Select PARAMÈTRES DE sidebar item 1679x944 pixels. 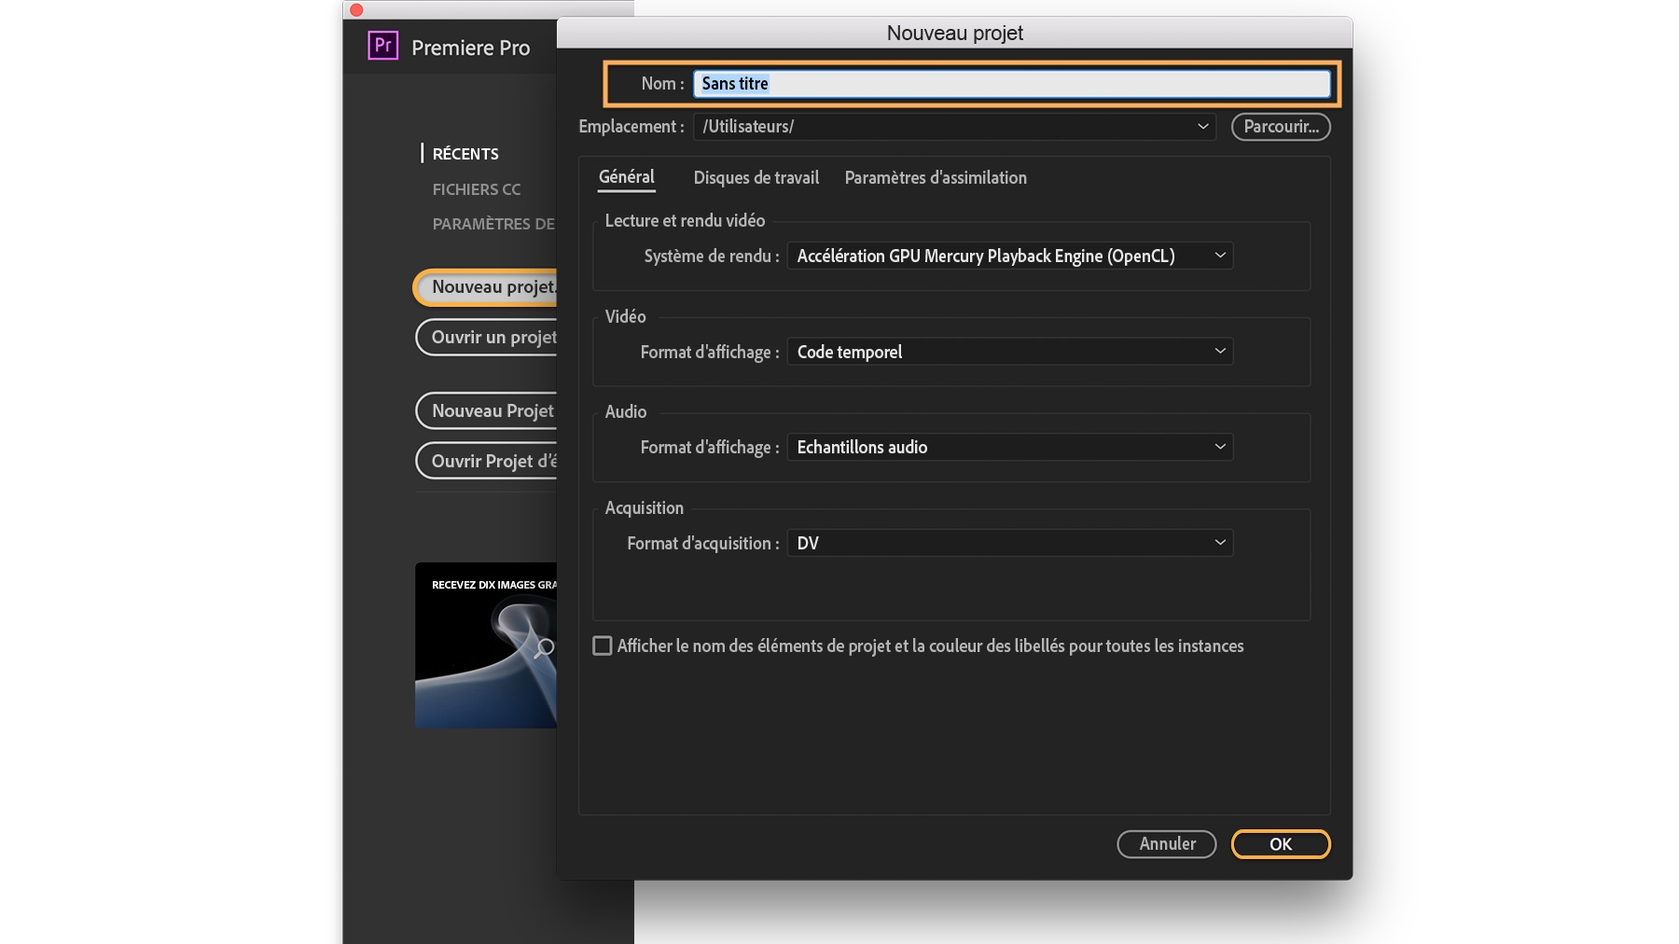pyautogui.click(x=493, y=224)
